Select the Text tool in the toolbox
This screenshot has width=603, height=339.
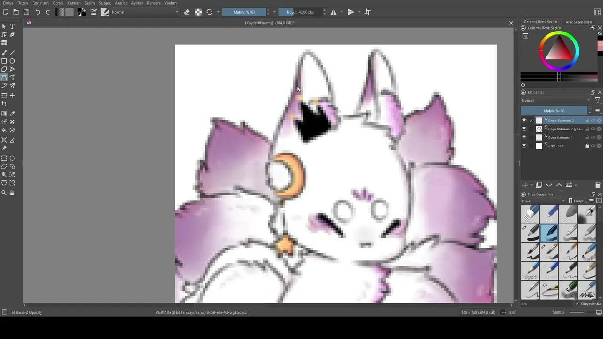tap(12, 26)
